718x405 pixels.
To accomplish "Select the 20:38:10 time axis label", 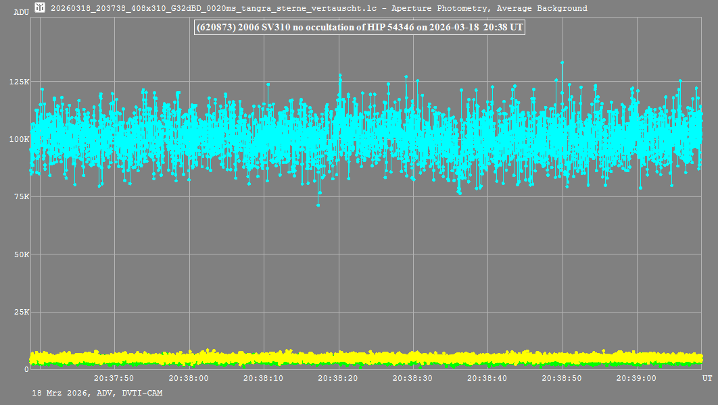I will click(264, 379).
